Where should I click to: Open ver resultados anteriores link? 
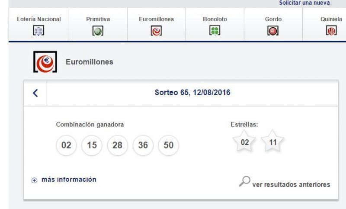[x=291, y=184]
